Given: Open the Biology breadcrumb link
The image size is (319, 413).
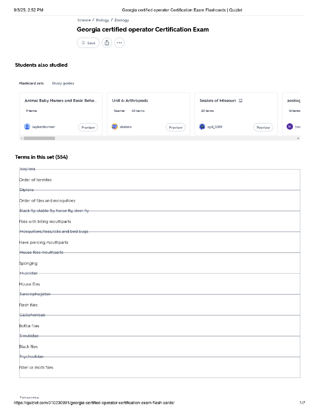Looking at the screenshot, I should (x=102, y=20).
